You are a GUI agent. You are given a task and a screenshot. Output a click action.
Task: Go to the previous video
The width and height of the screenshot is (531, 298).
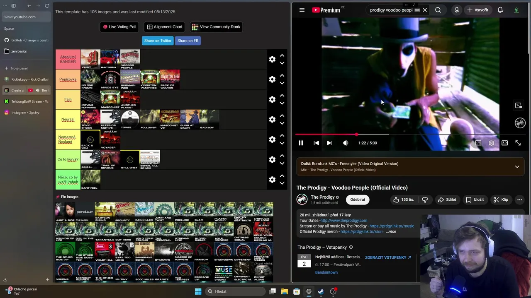click(x=316, y=143)
